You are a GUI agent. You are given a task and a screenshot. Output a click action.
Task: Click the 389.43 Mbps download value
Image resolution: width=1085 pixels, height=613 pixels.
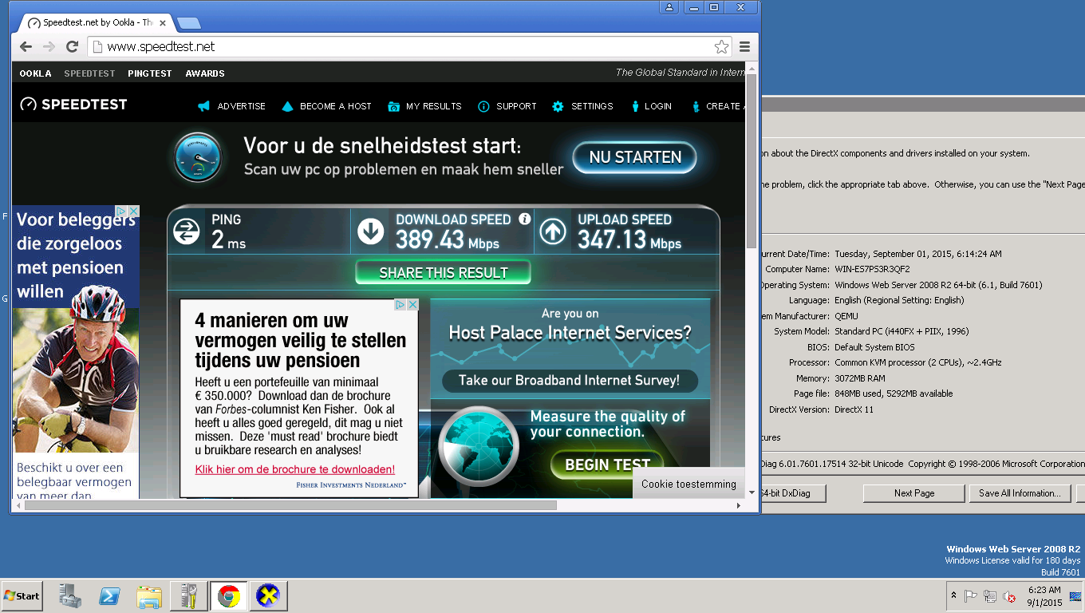[x=448, y=239]
